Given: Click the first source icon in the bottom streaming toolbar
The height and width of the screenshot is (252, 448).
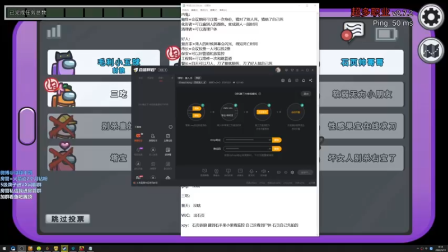Looking at the screenshot, I should click(204, 172).
